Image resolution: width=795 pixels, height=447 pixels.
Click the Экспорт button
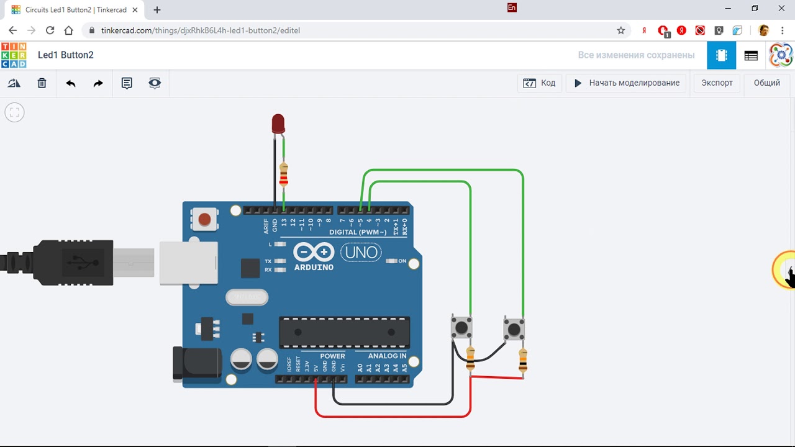click(x=717, y=83)
